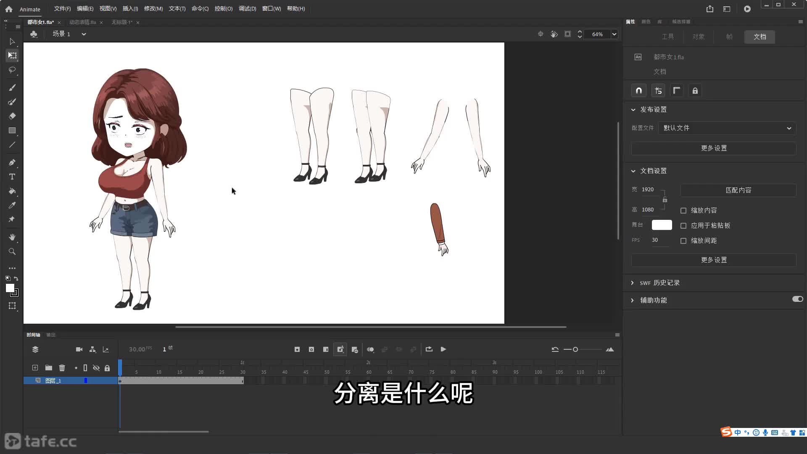Select the Eraser tool

point(12,116)
